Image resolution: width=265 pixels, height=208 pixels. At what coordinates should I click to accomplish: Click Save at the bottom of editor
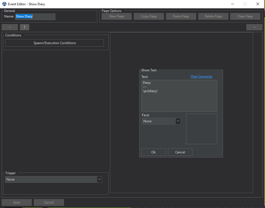[17, 202]
